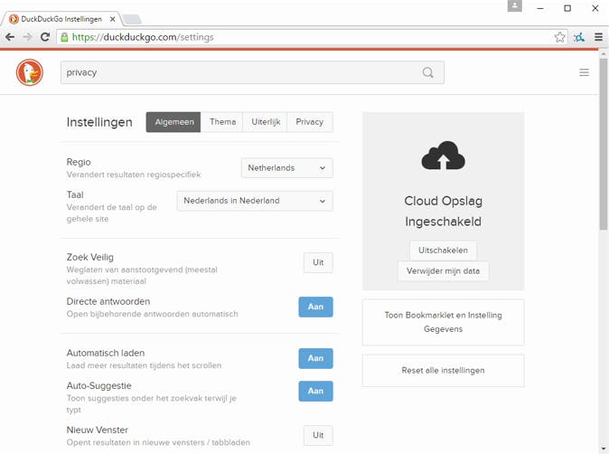Click the Uitschakelen button
This screenshot has height=454, width=609.
click(x=443, y=251)
